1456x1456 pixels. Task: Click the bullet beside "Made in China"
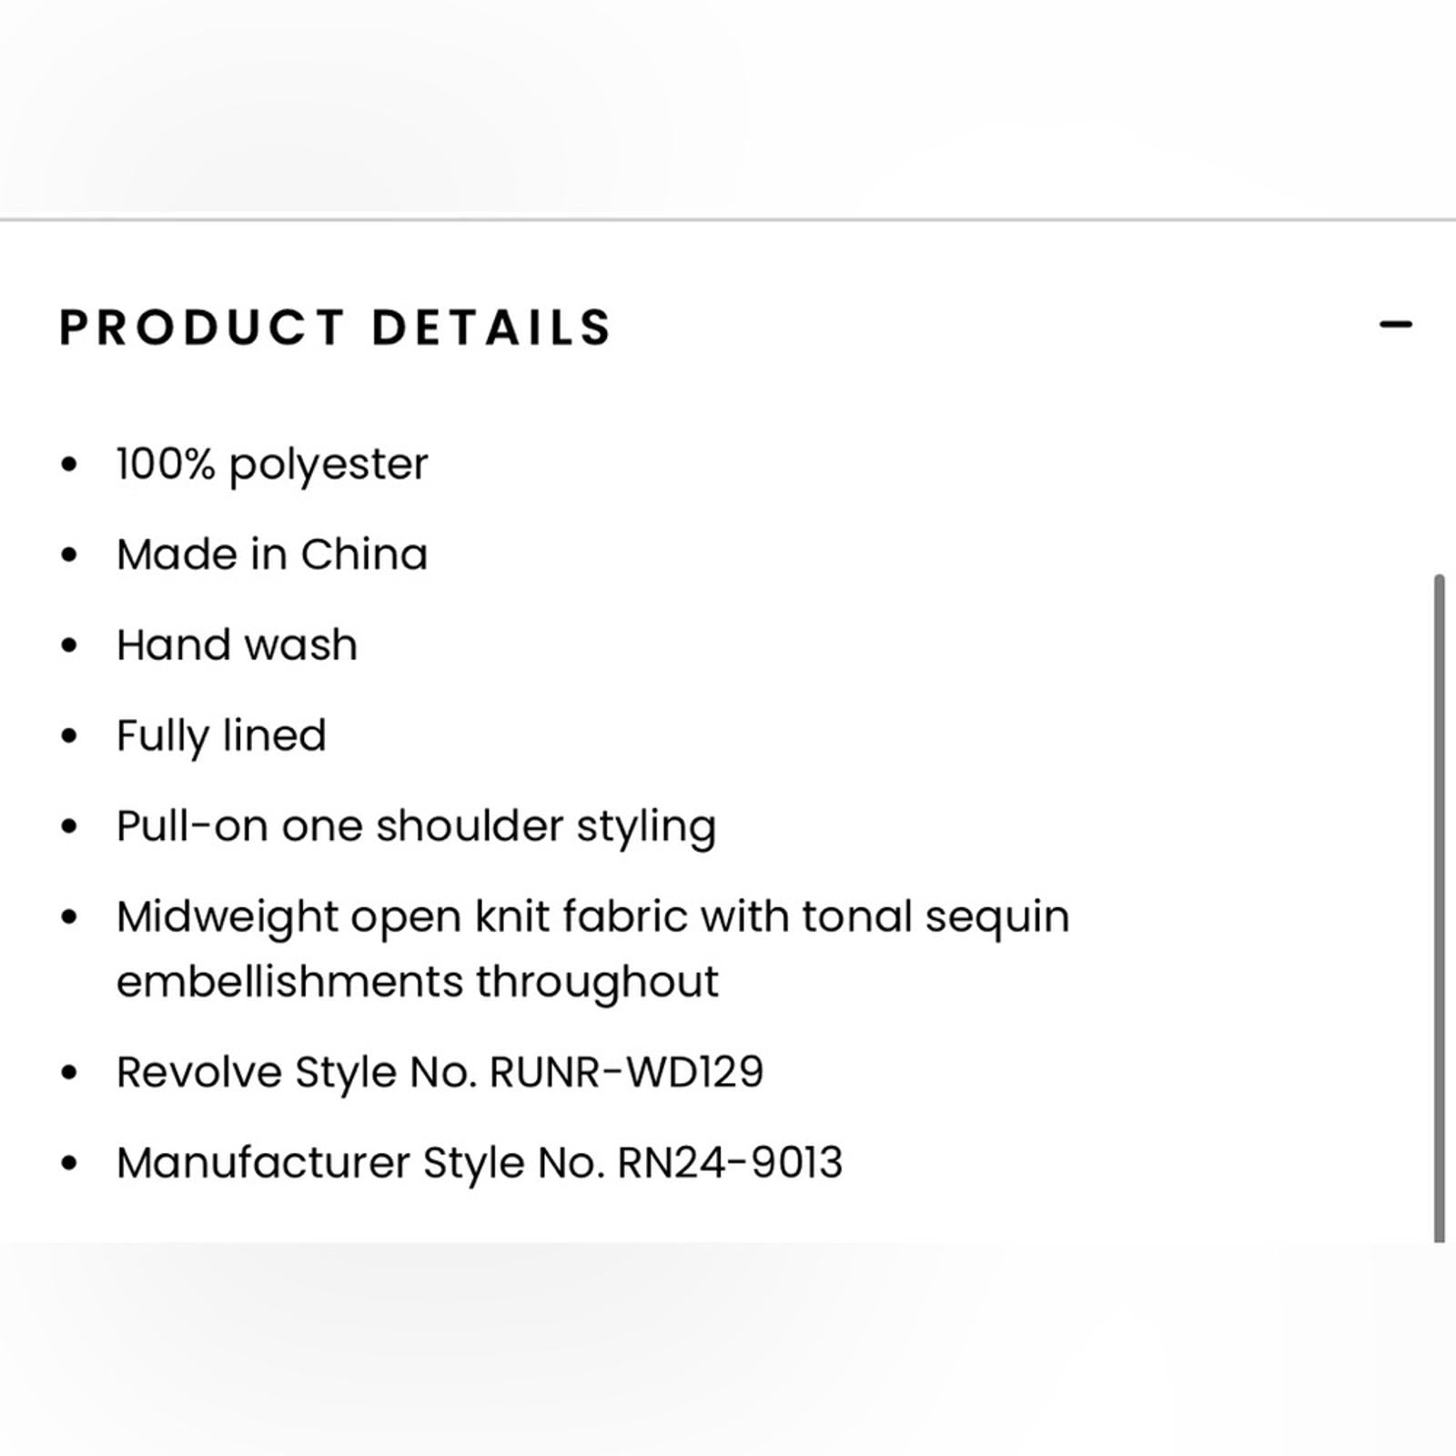coord(69,554)
